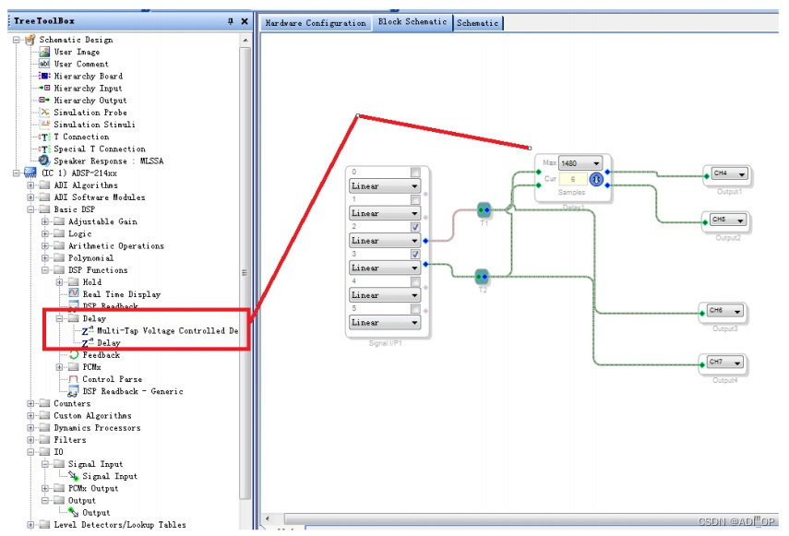Screen dimensions: 789x536
Task: Open the CH4 output dropdown
Action: [730, 174]
